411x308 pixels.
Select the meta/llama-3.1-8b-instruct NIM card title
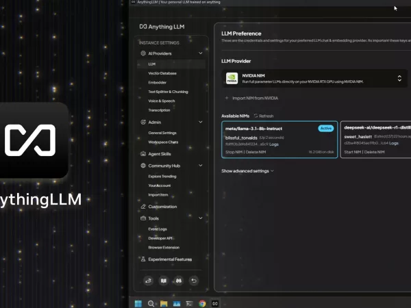tap(253, 129)
